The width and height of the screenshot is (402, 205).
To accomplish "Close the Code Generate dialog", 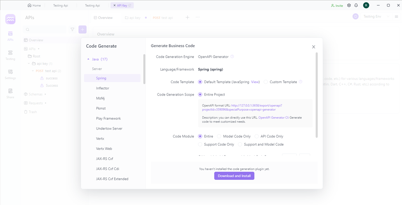I will [313, 47].
